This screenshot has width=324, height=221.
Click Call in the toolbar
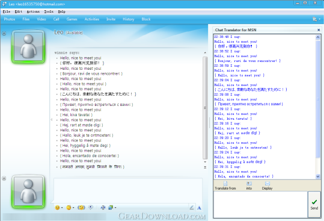57,19
